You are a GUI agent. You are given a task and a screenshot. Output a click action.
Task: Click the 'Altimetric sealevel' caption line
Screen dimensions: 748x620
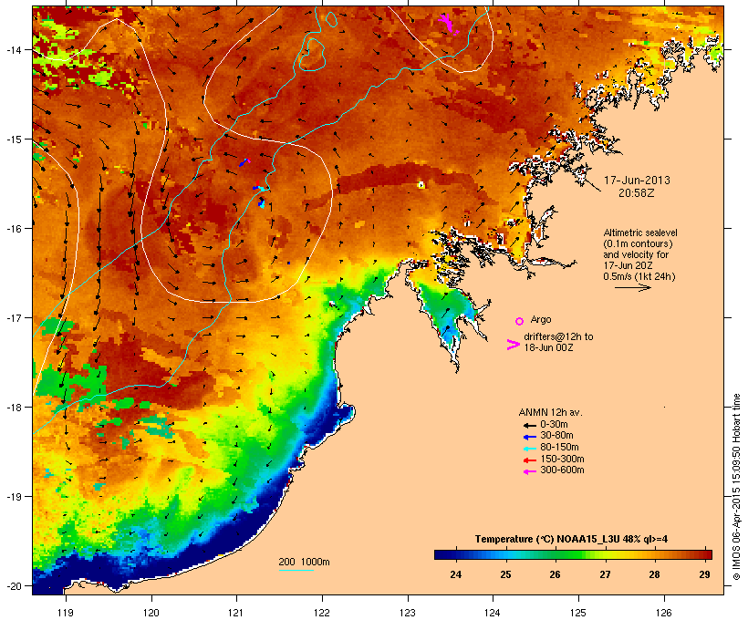tap(640, 232)
